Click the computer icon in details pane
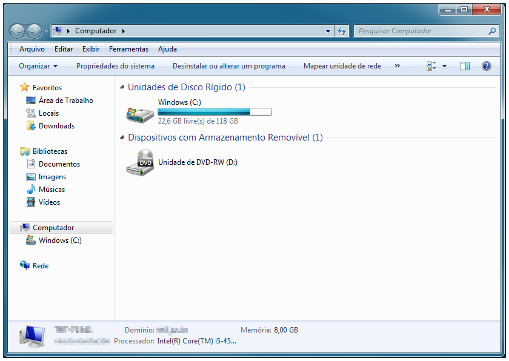The image size is (509, 361). pos(32,336)
